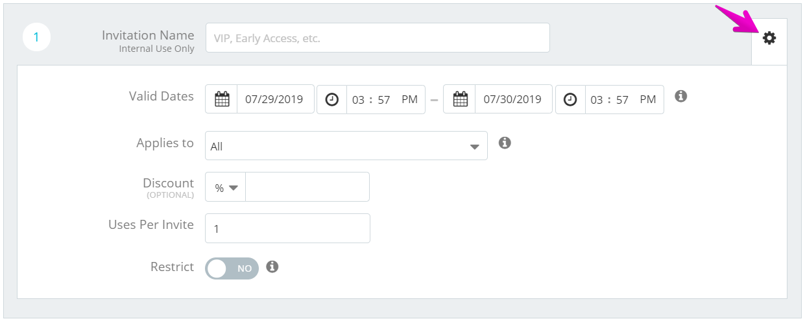Switch end time PM indicator

coord(648,99)
